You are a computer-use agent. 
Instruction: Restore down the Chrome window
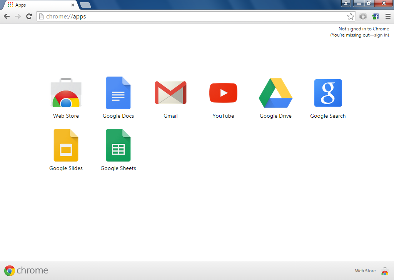(x=369, y=3)
